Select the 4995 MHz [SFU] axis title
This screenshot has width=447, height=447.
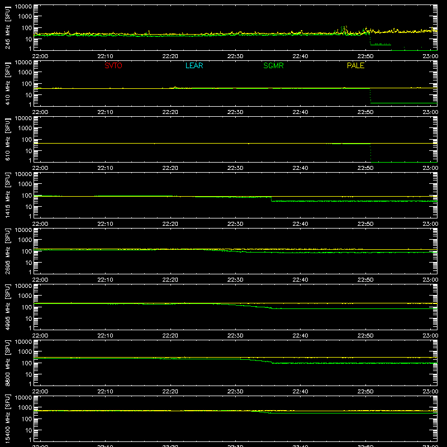point(7,307)
